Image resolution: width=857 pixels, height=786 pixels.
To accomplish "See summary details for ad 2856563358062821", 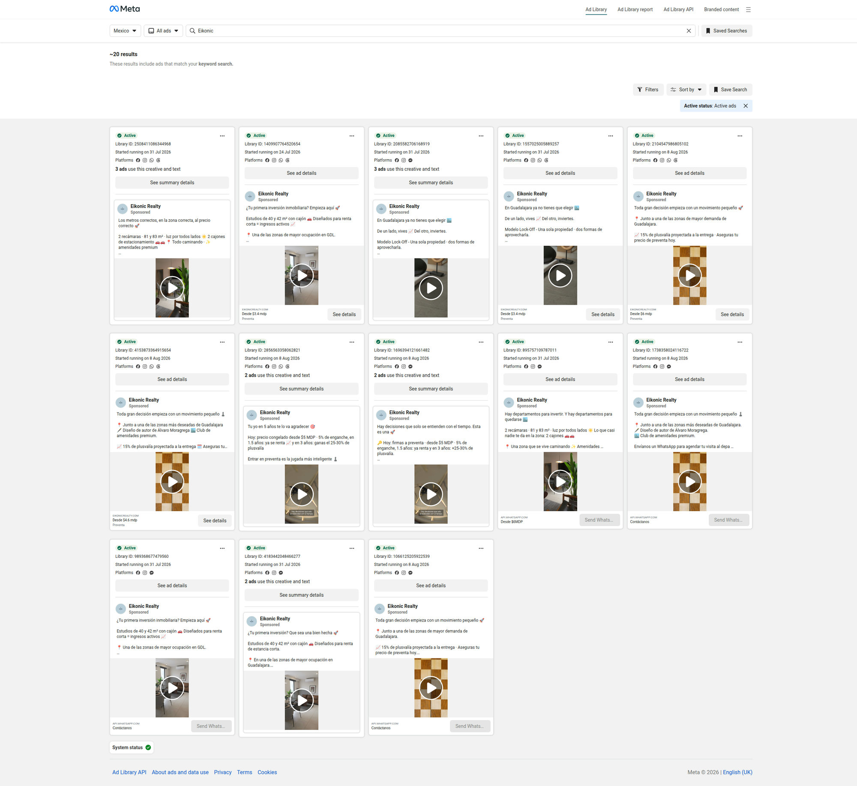I will [x=302, y=389].
